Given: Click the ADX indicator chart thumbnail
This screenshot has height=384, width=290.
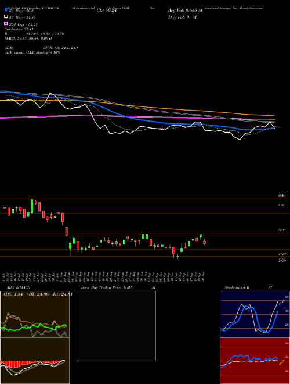Looking at the screenshot, I should point(35,314).
